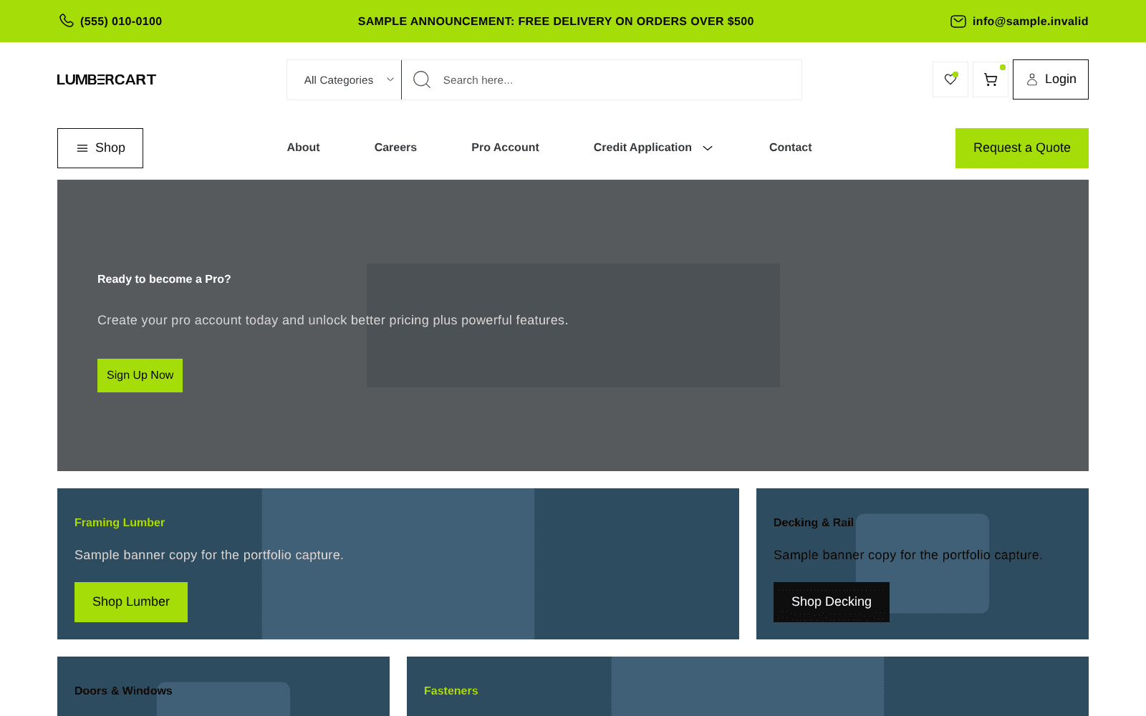Click the 'Create your pro account today' text
The image size is (1146, 716).
point(333,320)
